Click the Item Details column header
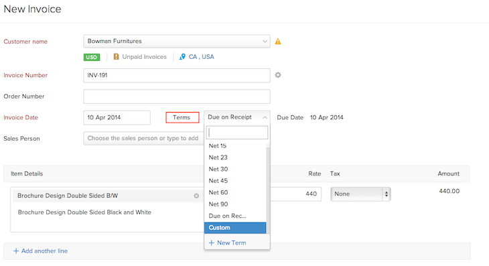489x266 pixels. pos(27,174)
